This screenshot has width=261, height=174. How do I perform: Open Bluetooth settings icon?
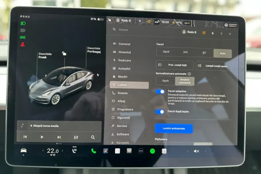pos(221,34)
